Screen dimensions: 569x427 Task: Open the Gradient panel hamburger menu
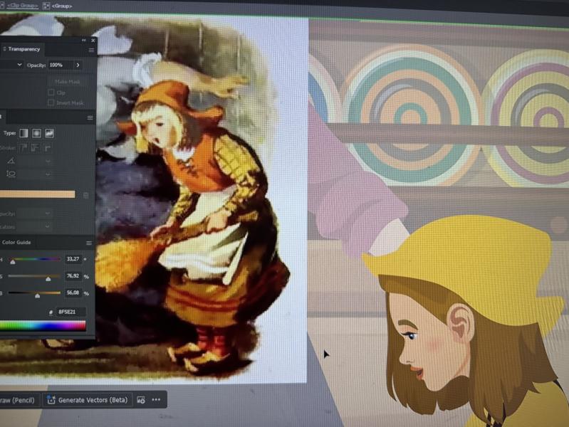tap(90, 118)
